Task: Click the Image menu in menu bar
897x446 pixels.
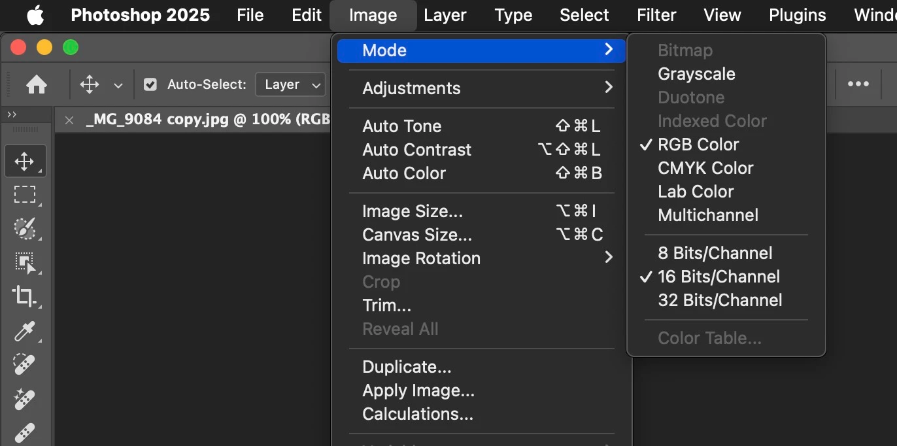Action: [373, 15]
